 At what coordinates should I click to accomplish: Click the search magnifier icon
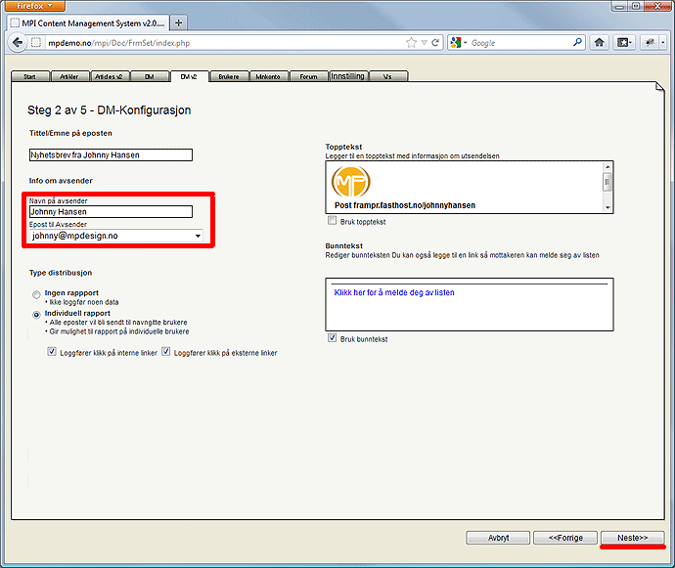pyautogui.click(x=577, y=42)
